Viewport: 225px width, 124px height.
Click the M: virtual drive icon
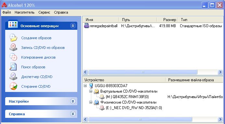tap(102, 97)
